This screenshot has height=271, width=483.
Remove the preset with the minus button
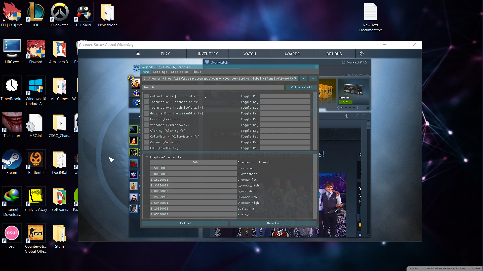coord(313,79)
